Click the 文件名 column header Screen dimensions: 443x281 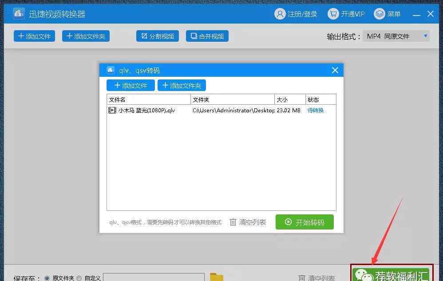[149, 99]
